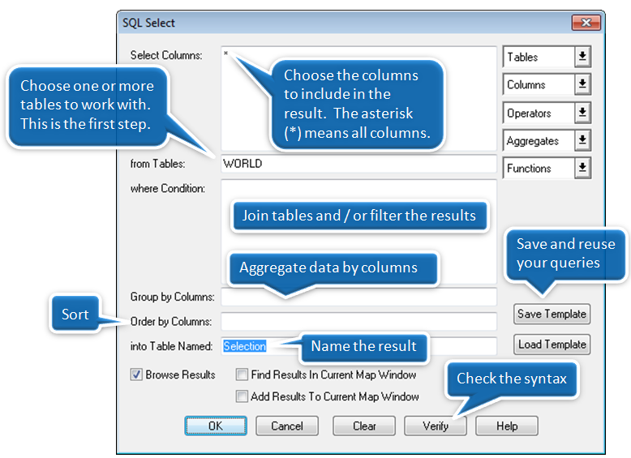
Task: Check Add Results To Current Map Window
Action: coord(242,396)
